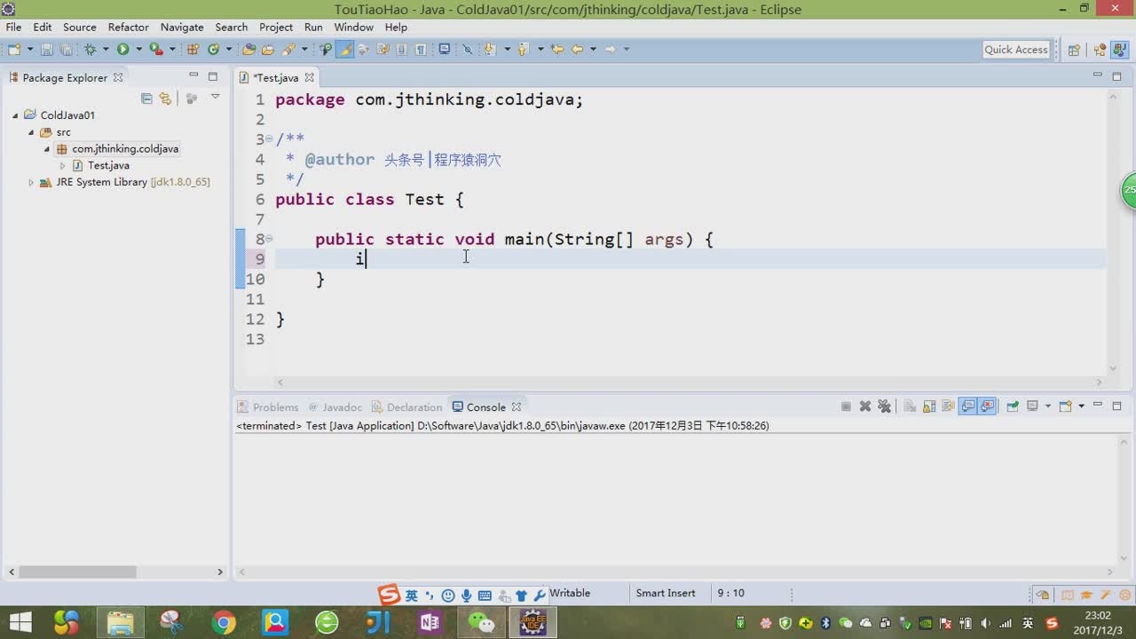Start debugging with the bug icon
Viewport: 1136px width, 639px height.
click(x=90, y=50)
